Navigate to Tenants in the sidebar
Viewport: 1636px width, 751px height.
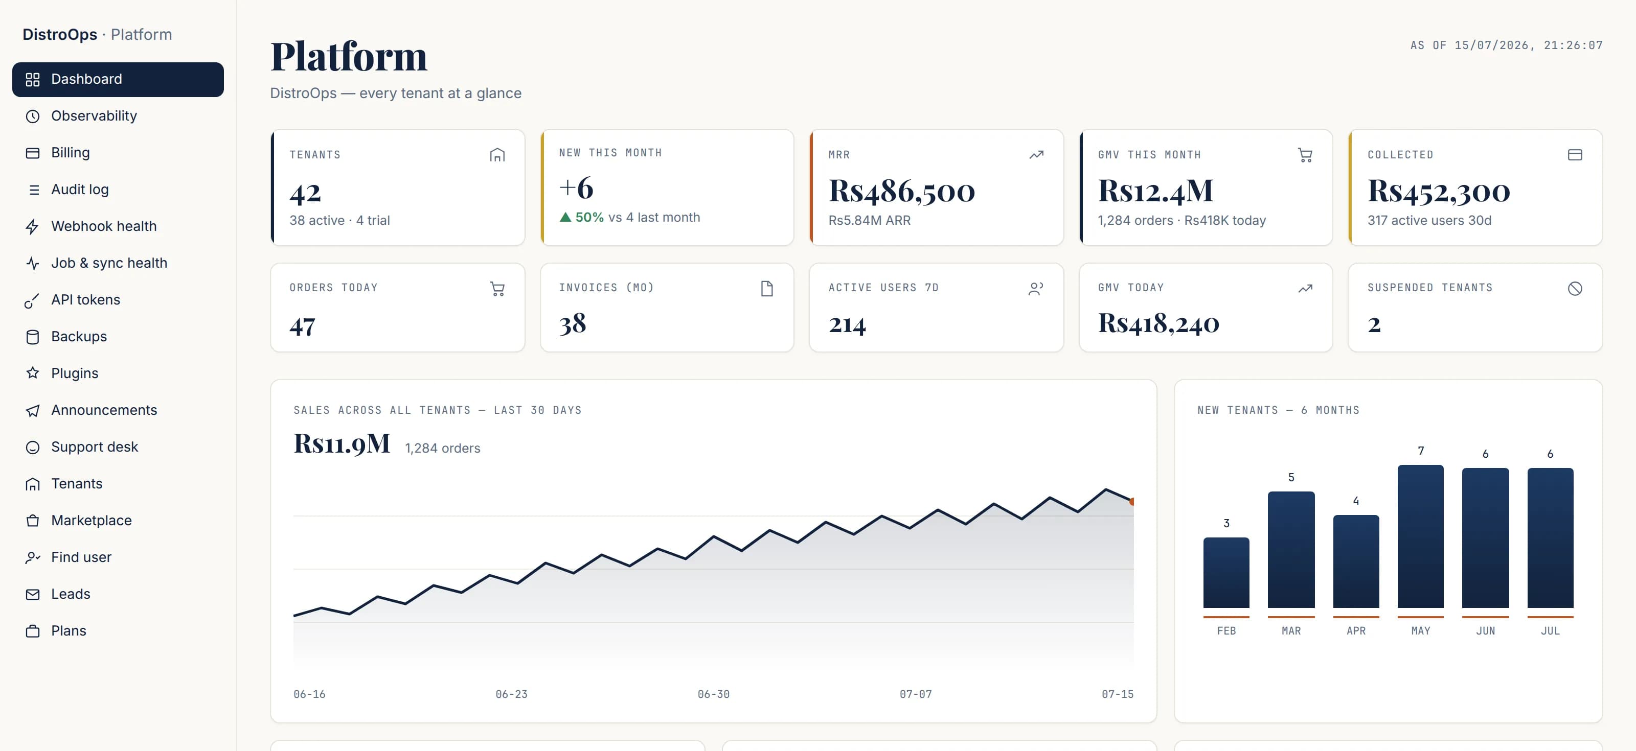click(x=118, y=484)
